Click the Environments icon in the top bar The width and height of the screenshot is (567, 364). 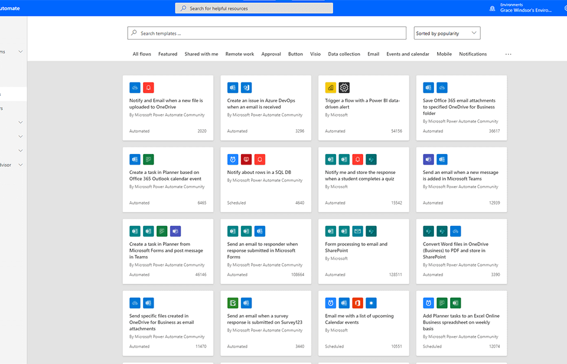point(493,8)
